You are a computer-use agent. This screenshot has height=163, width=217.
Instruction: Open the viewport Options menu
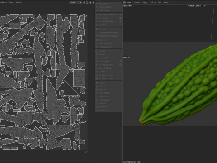click(152, 2)
